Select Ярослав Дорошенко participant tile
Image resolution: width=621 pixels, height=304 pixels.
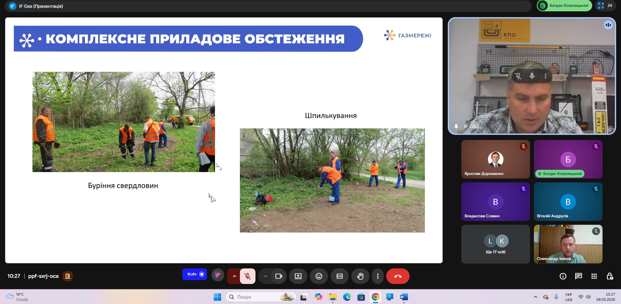(495, 159)
